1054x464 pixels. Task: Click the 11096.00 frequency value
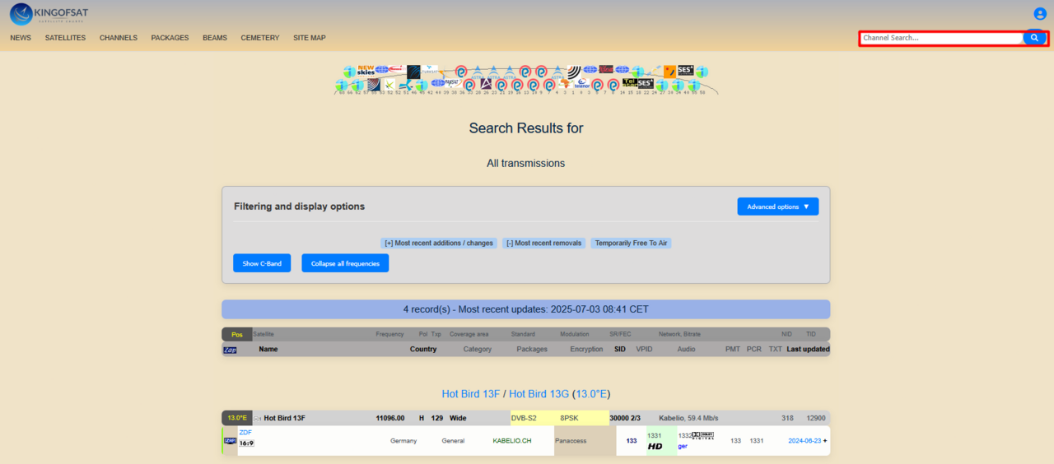[390, 418]
